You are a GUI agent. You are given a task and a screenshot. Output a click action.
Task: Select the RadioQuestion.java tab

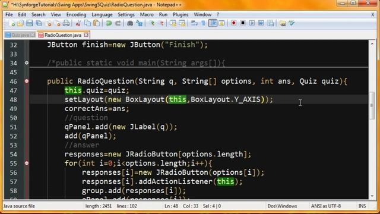63,35
